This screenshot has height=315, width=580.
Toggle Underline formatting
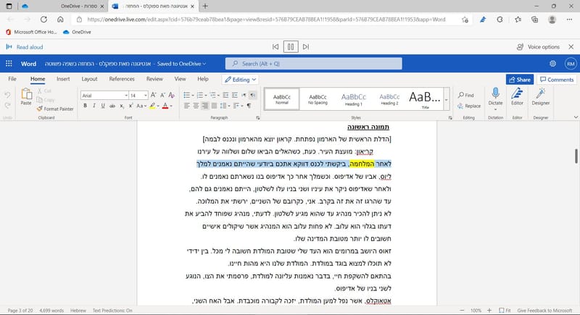[103, 106]
